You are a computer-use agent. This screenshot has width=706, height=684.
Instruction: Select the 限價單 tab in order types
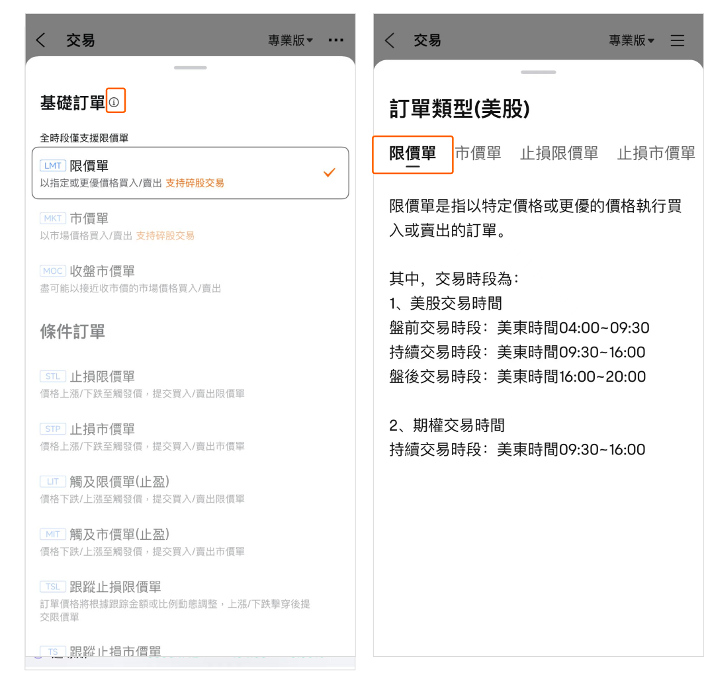(412, 154)
